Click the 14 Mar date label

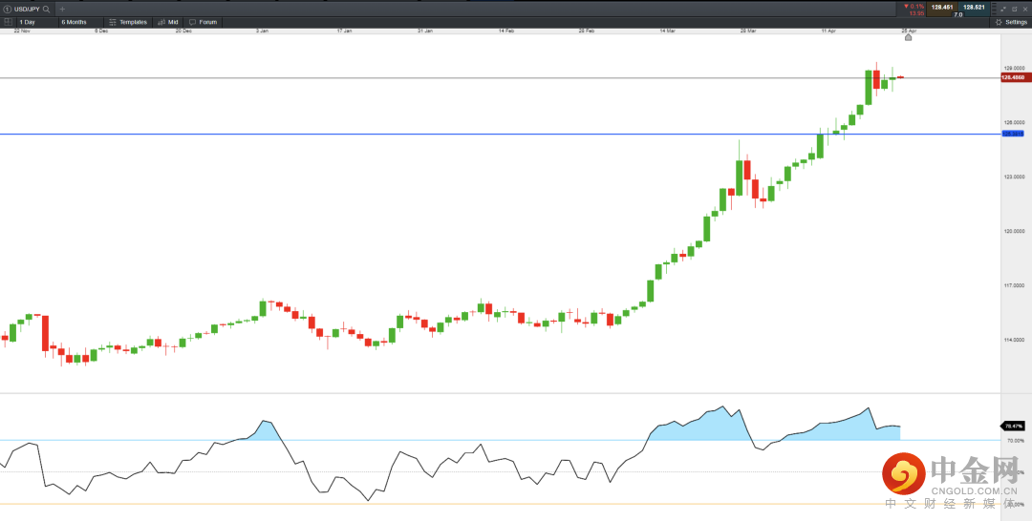(x=667, y=31)
